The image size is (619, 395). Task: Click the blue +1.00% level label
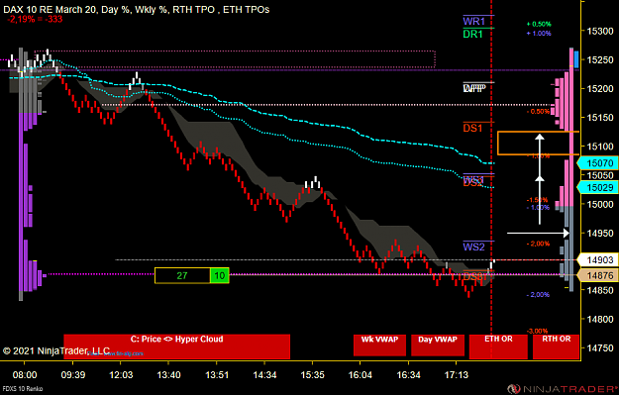(539, 33)
